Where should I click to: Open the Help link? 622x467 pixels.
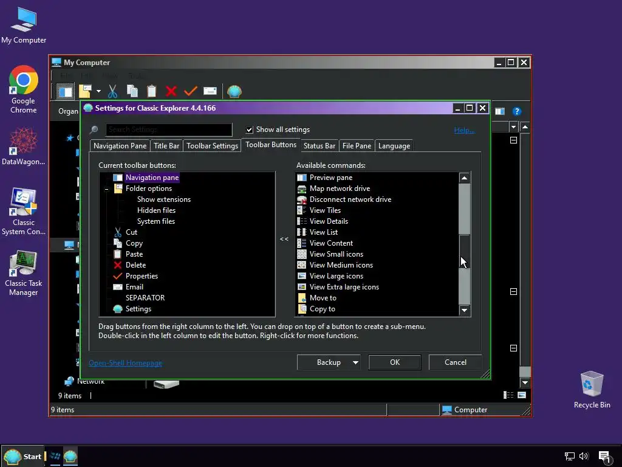click(x=464, y=130)
